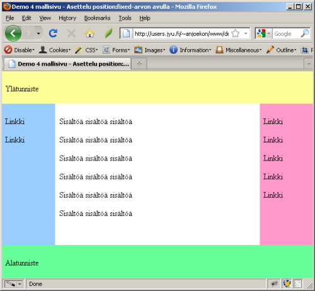Maximize the Firefox window

pos(299,6)
